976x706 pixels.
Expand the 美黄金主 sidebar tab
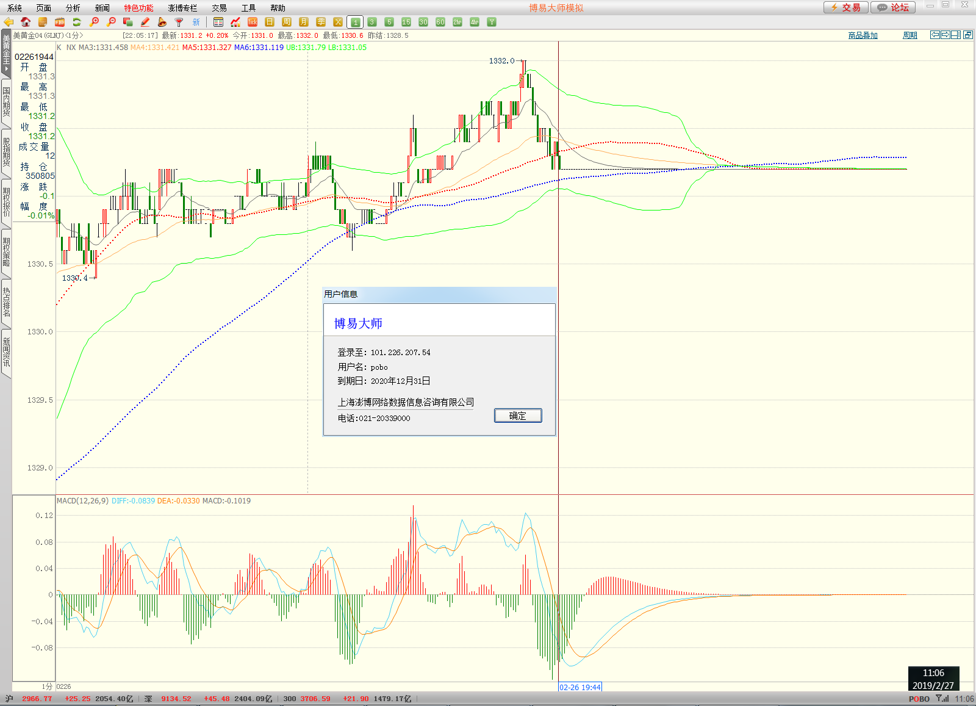[6, 54]
